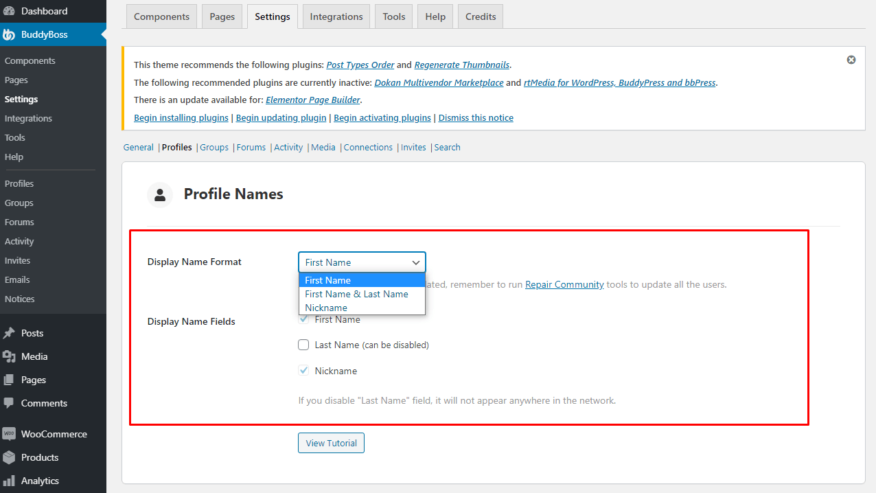Screen dimensions: 876x493
Task: Open the Help tab at top
Action: click(x=435, y=16)
